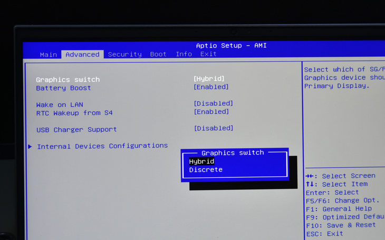Click the arrow beside Internal Devices Configurations
Image resolution: width=385 pixels, height=240 pixels.
[30, 146]
